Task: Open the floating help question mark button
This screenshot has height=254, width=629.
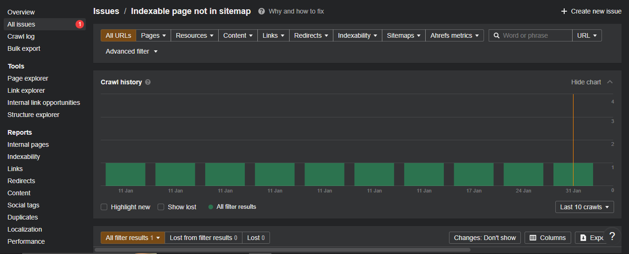Action: point(612,236)
